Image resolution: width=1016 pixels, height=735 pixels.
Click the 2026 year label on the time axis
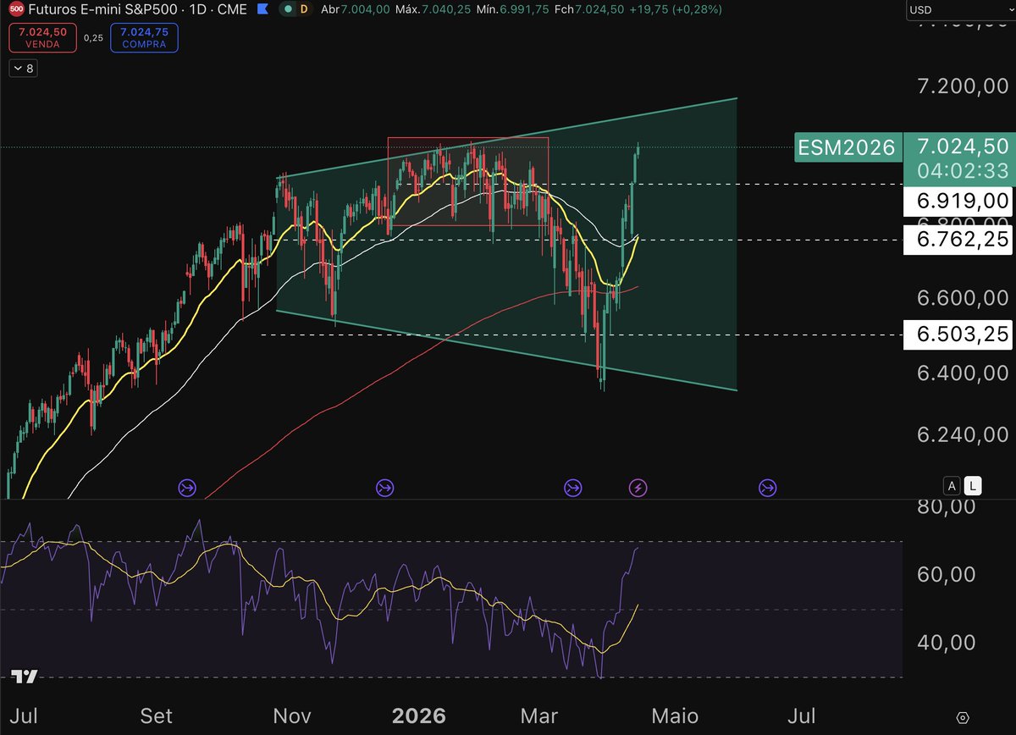click(419, 716)
